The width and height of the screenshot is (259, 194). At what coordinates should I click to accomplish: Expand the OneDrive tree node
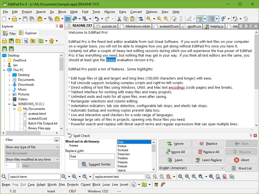4,60
